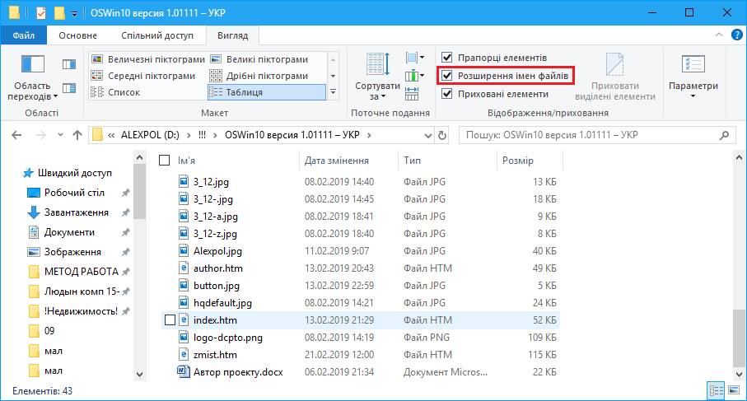Open the add columns icon menu
This screenshot has width=747, height=401.
pos(414,75)
